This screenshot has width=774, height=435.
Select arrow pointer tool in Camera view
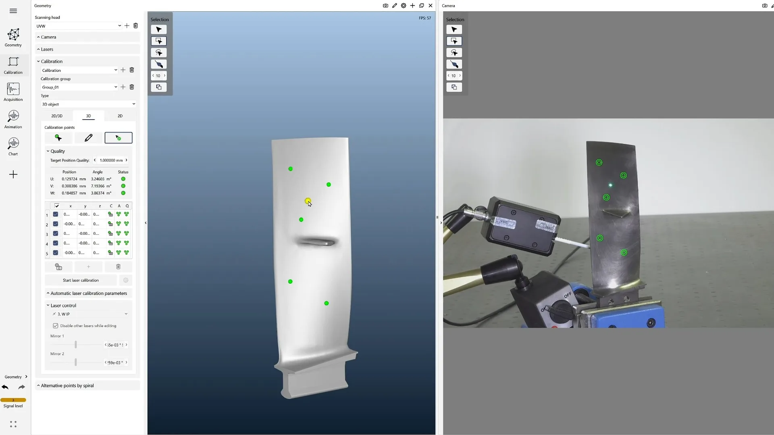pyautogui.click(x=454, y=29)
